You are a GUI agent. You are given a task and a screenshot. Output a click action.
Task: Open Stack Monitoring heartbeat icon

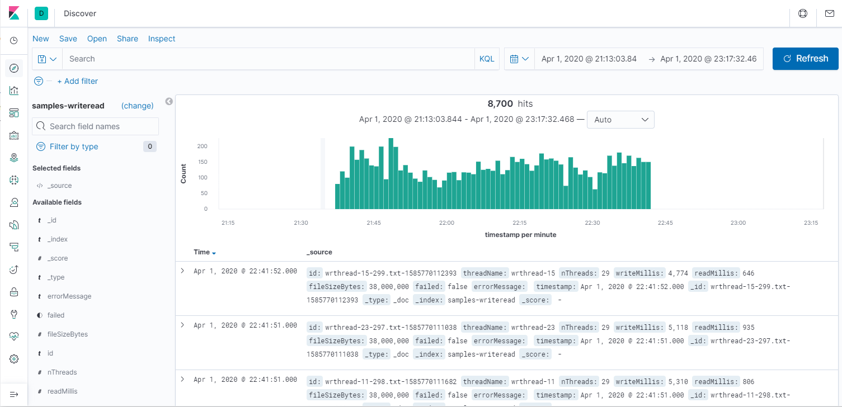[14, 337]
